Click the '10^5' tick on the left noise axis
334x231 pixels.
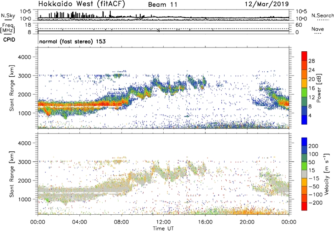coord(25,12)
